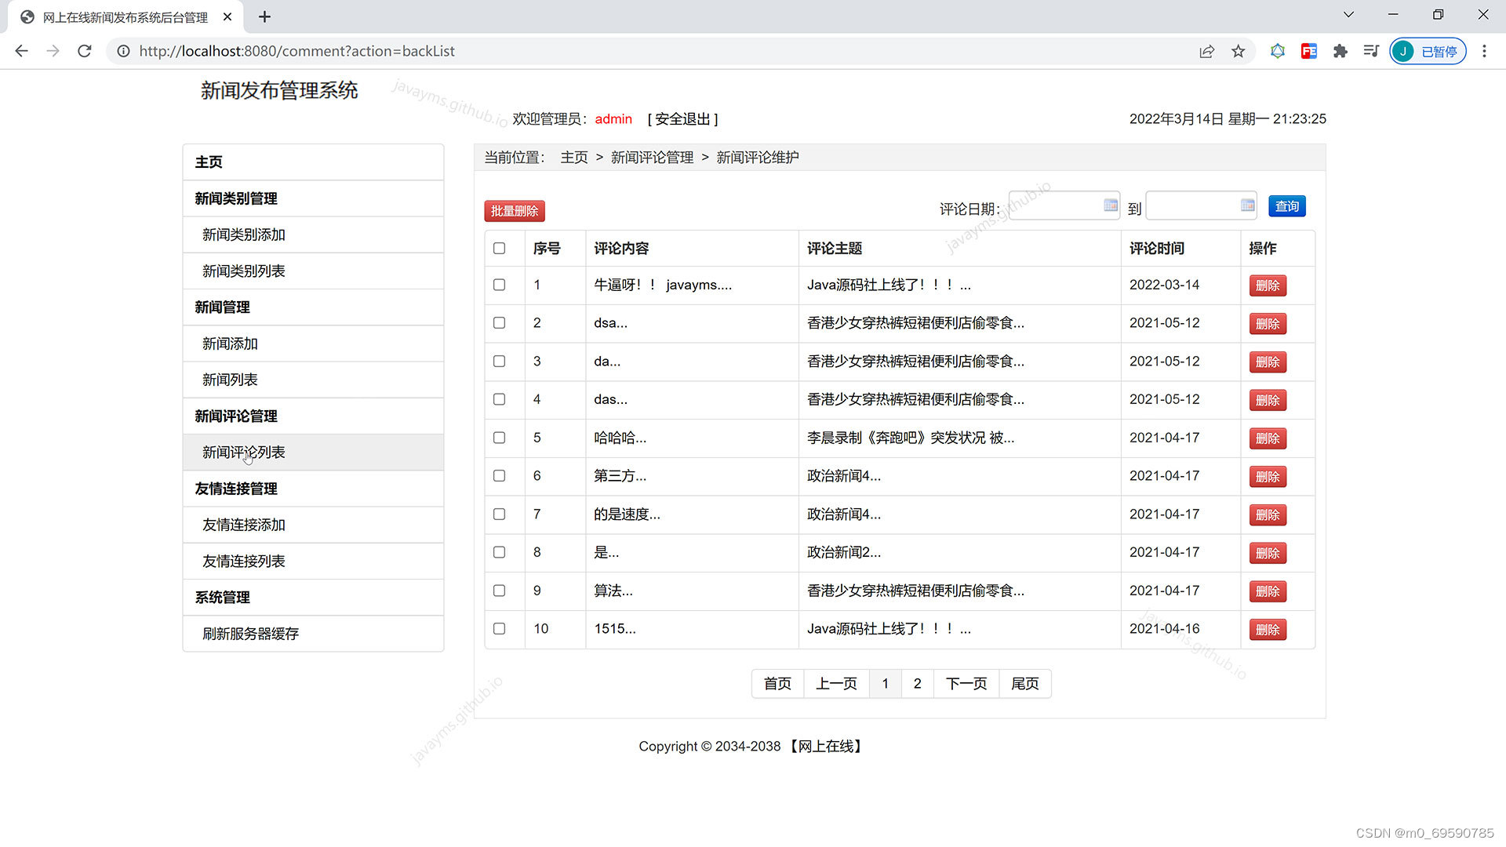Open 新闻列表 in the sidebar
1506x847 pixels.
point(313,380)
